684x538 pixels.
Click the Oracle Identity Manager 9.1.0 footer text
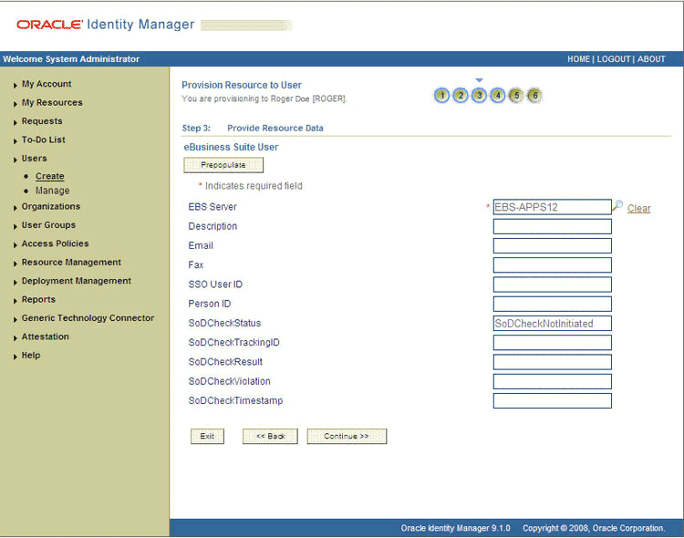(x=455, y=528)
